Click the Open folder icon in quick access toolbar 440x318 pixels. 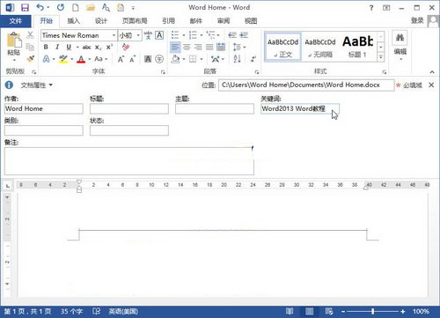tap(91, 7)
